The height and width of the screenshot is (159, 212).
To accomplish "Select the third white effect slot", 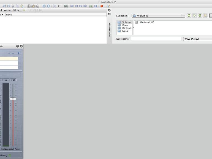I will (x=9, y=67).
